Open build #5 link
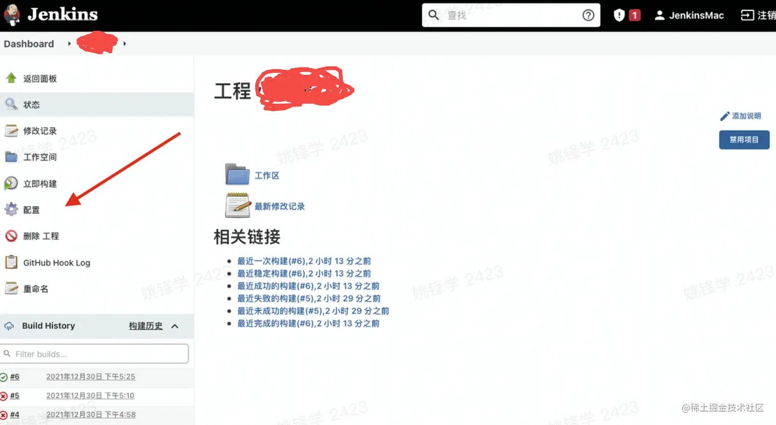 15,396
